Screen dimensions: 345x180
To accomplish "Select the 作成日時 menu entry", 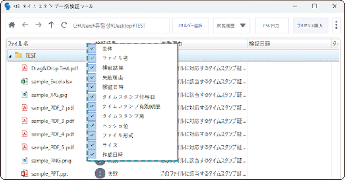I will click(112, 155).
